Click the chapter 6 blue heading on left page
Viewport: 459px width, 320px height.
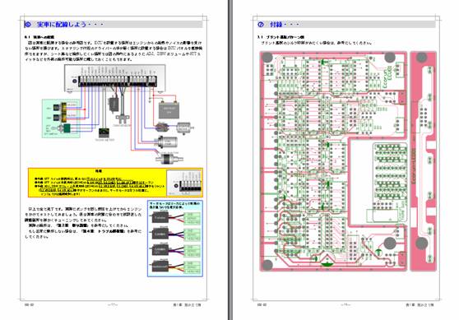(x=64, y=25)
